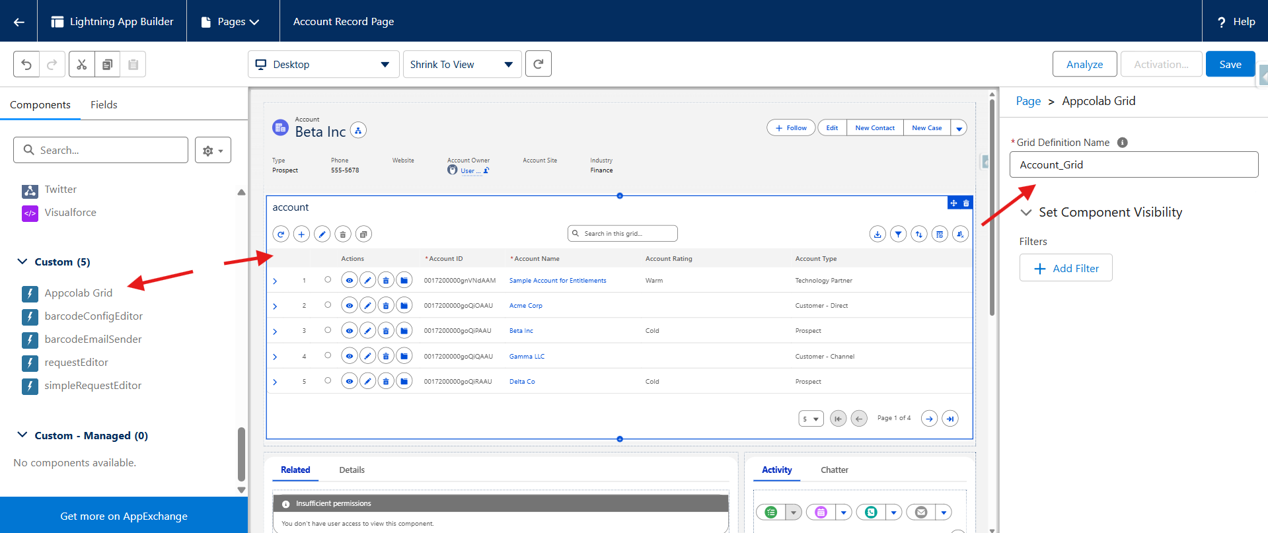Switch to the Fields tab
This screenshot has width=1268, height=533.
104,104
